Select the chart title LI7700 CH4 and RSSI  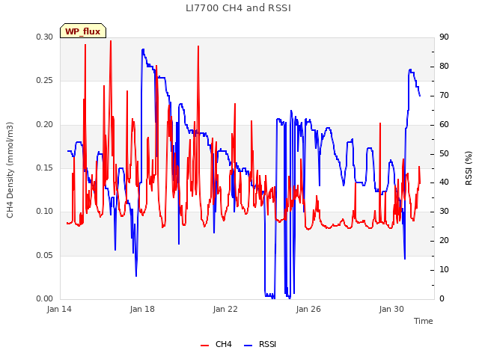238,8
